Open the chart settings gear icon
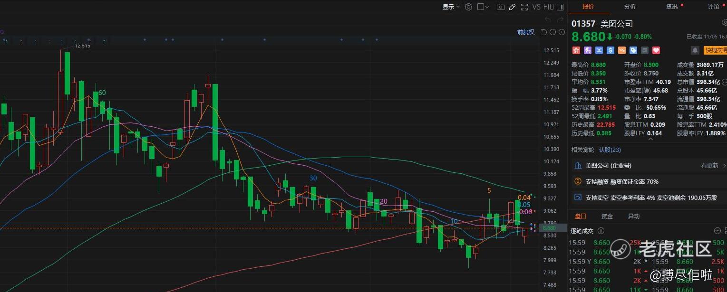Screen dimensions: 727x292 (x=468, y=7)
